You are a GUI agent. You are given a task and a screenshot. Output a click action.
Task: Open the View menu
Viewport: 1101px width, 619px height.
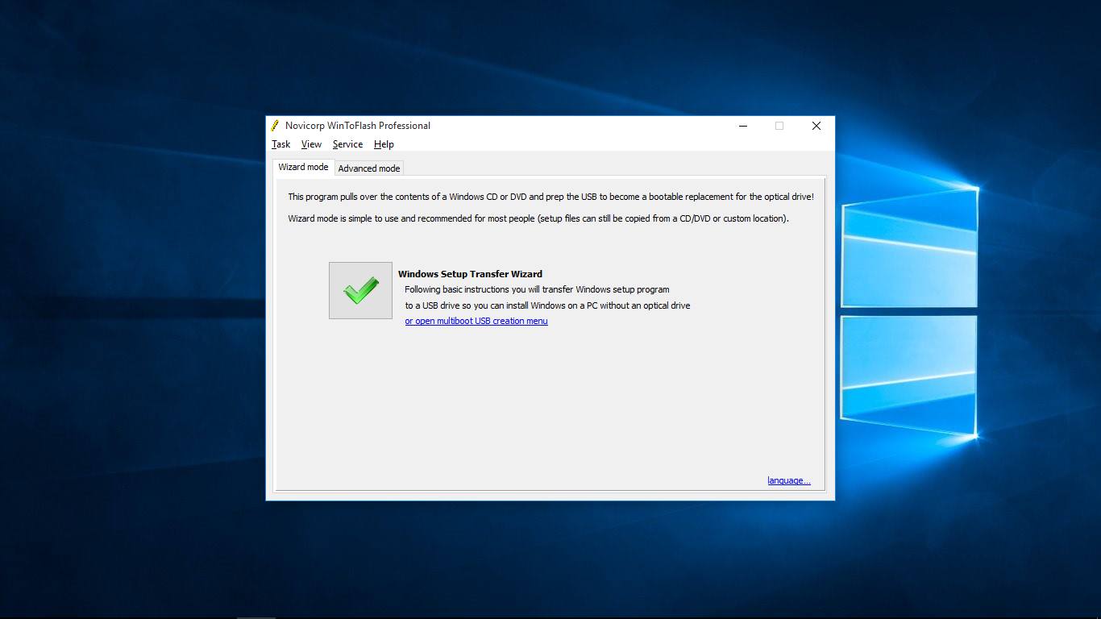click(x=311, y=144)
